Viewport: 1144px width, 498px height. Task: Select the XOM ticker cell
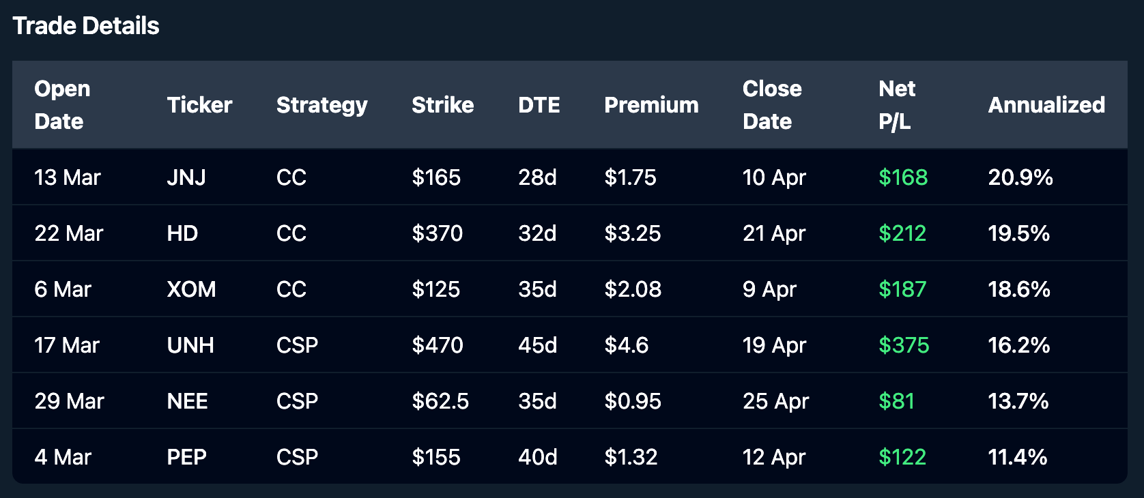tap(191, 289)
